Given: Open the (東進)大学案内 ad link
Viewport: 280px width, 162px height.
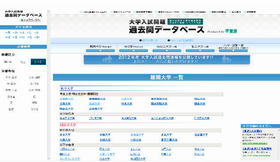Looking at the screenshot, I should pos(252,131).
